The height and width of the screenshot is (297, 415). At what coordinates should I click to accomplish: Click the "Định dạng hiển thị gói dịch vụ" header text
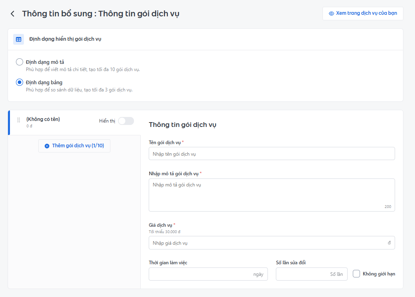pyautogui.click(x=65, y=39)
